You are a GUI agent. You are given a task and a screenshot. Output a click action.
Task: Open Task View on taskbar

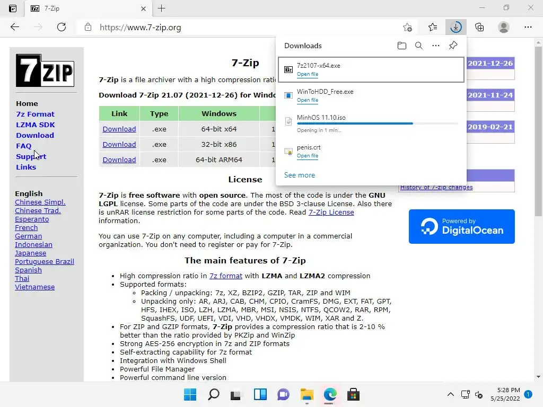click(x=236, y=394)
